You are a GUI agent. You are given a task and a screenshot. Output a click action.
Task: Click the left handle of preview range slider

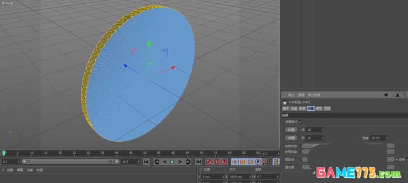tap(24, 162)
